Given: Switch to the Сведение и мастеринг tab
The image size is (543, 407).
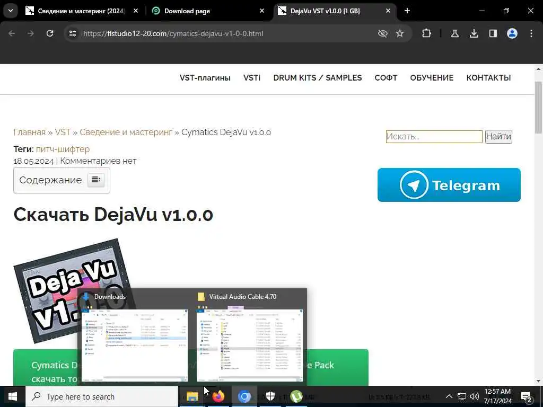Looking at the screenshot, I should coord(81,11).
